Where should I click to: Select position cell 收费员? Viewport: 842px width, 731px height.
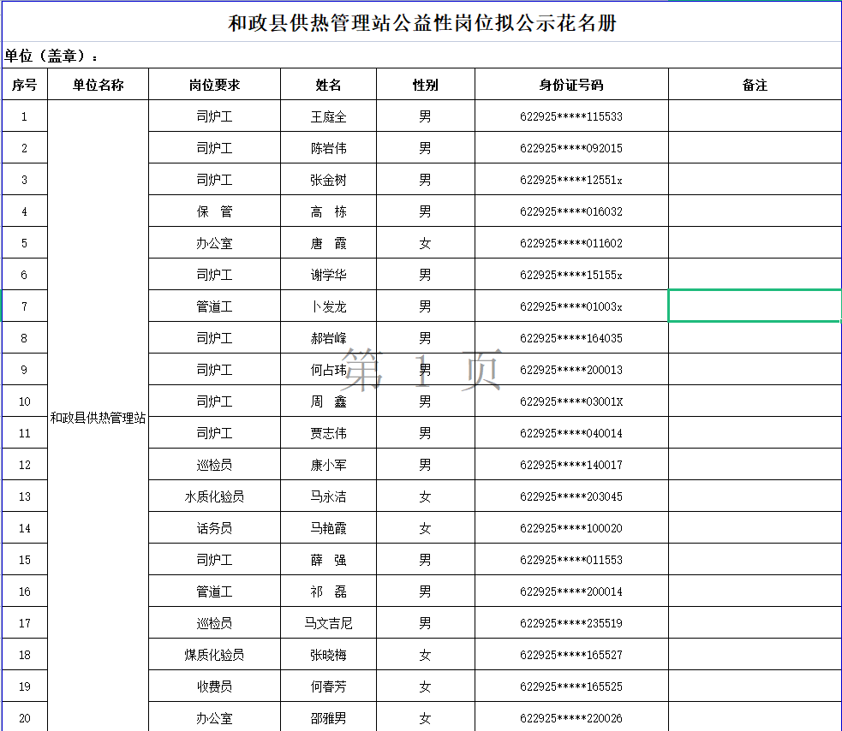coord(214,686)
